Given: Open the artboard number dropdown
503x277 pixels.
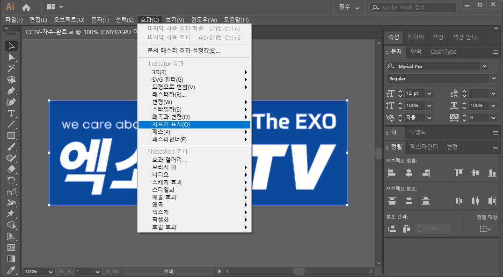Looking at the screenshot, I should pyautogui.click(x=97, y=271).
